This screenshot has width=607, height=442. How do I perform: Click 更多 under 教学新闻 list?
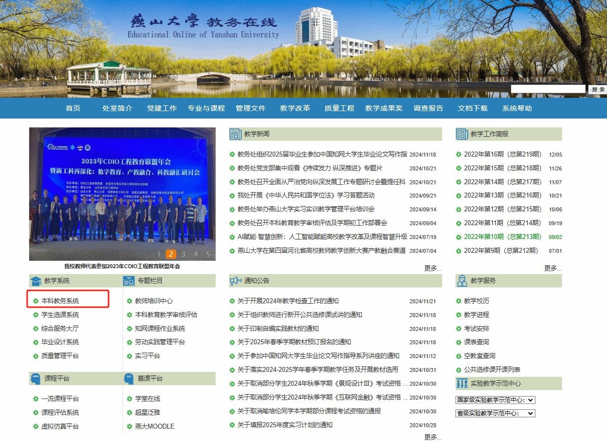point(432,268)
